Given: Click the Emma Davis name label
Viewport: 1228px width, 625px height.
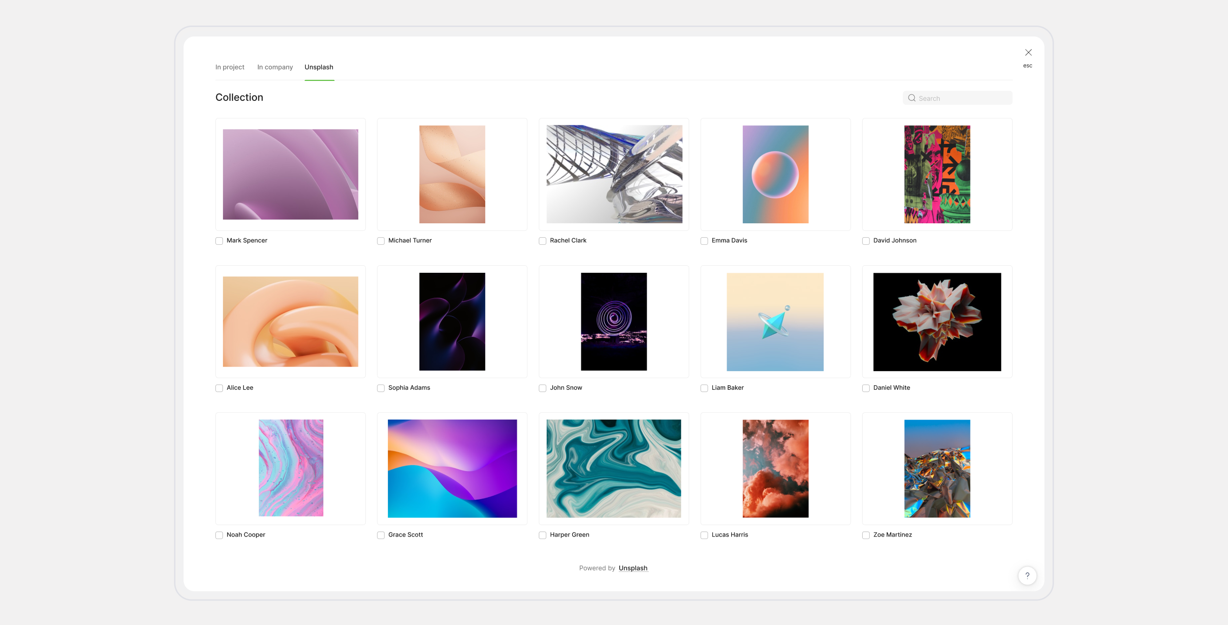Looking at the screenshot, I should 729,240.
